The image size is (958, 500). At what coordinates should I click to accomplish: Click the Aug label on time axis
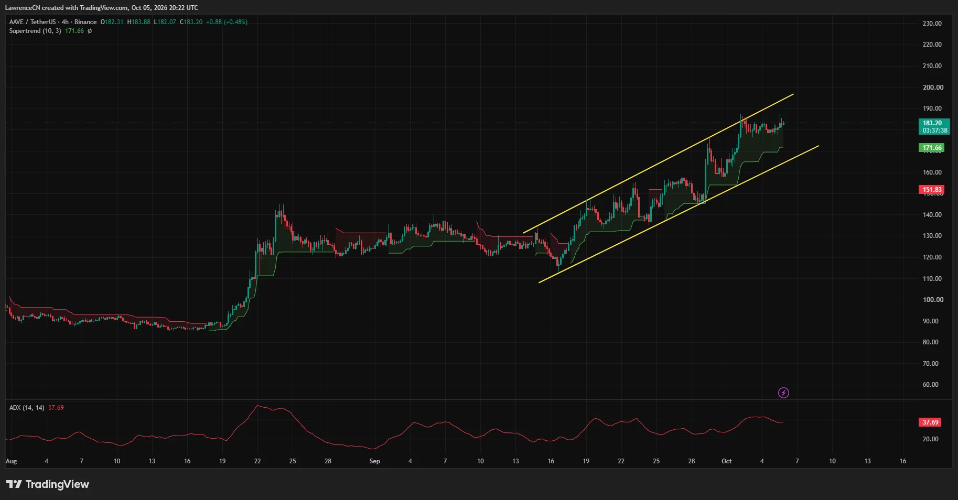[11, 461]
